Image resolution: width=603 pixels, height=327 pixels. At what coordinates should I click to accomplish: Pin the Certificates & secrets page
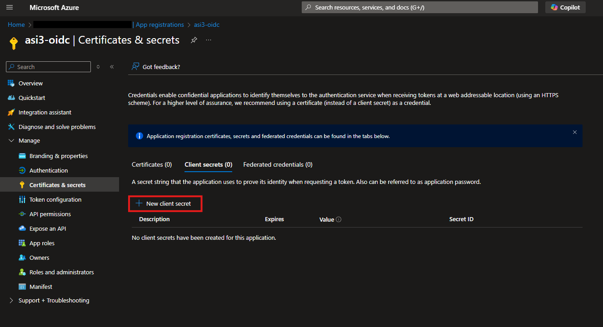pyautogui.click(x=194, y=40)
